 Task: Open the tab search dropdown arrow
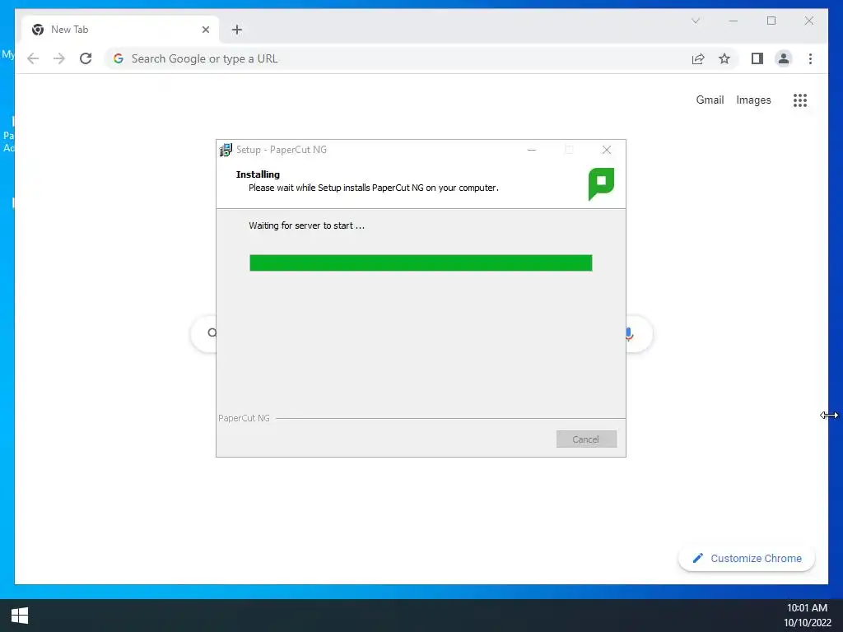[x=695, y=21]
